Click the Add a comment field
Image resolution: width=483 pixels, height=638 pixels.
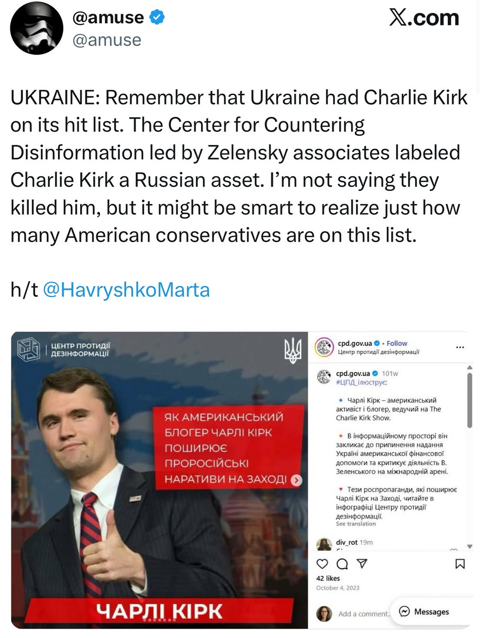364,614
